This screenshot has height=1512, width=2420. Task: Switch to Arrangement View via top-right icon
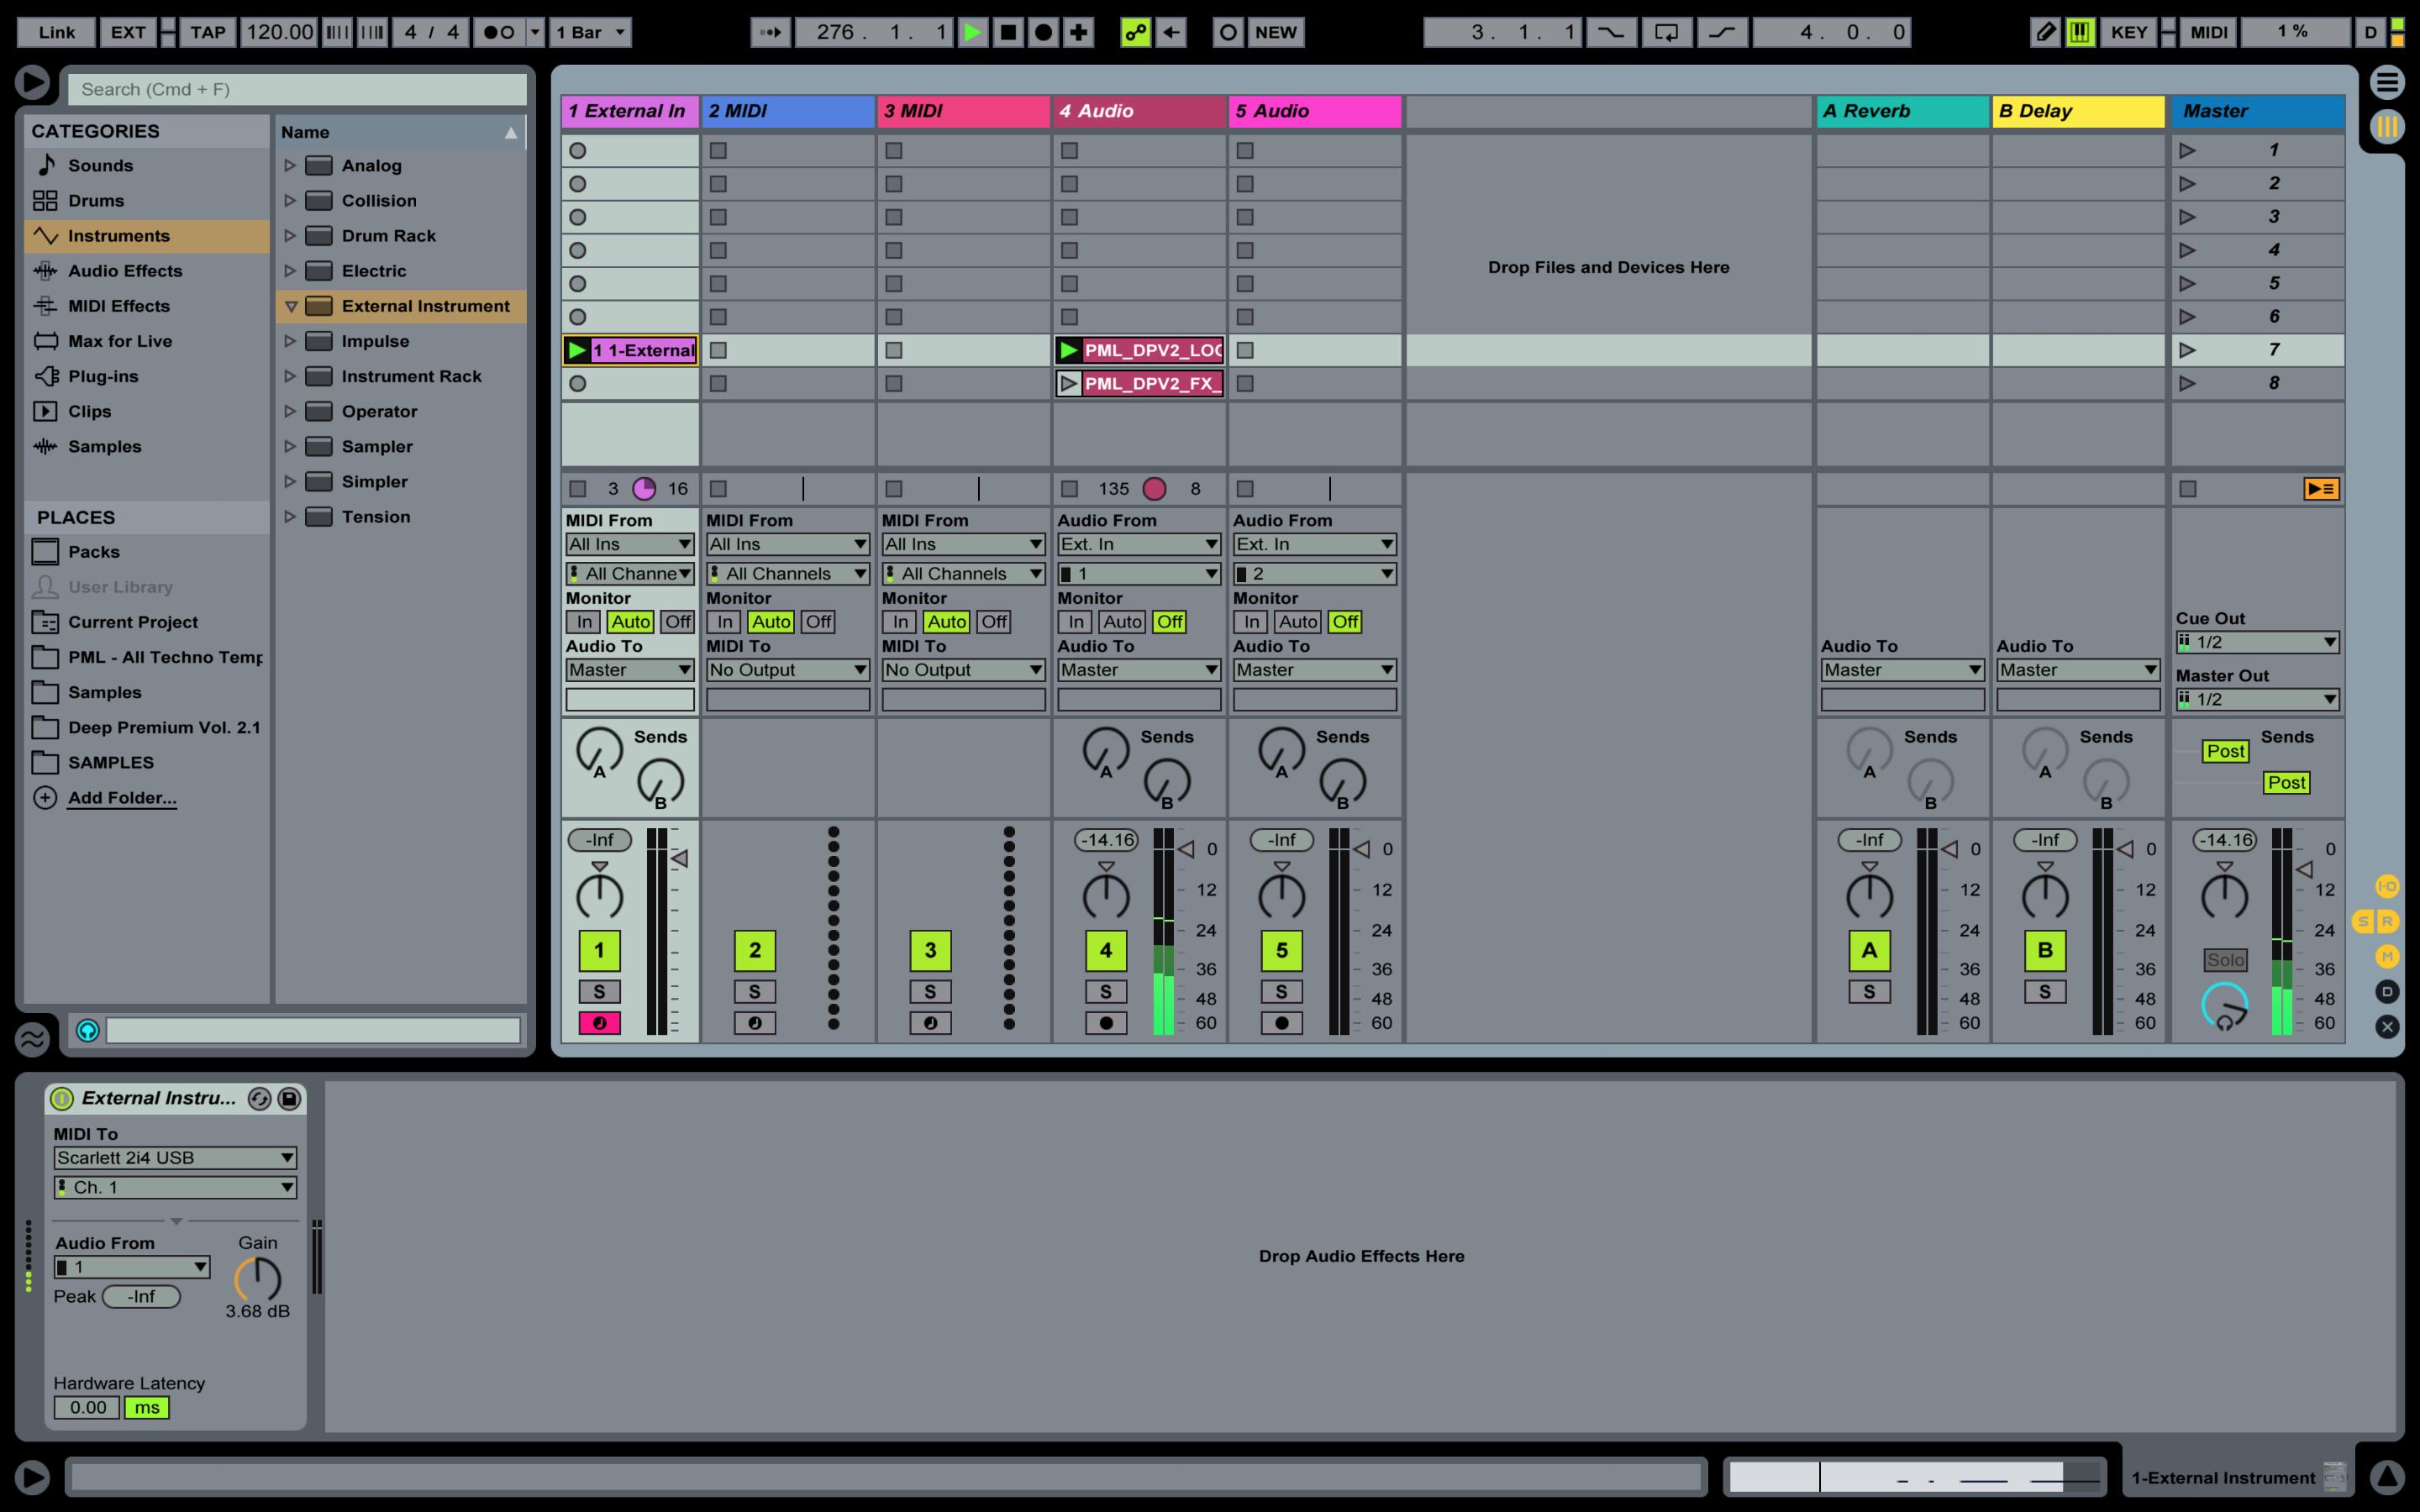click(x=2386, y=82)
